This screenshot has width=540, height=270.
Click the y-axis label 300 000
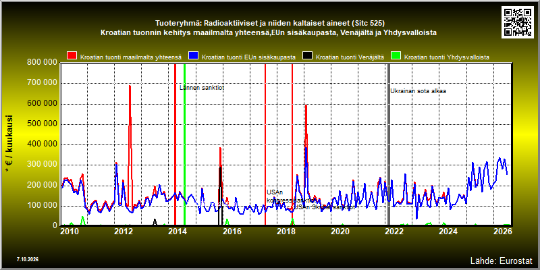42,165
